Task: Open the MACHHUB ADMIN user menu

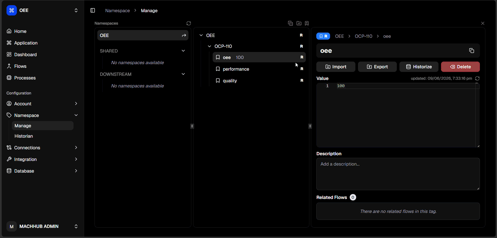Action: (42, 226)
